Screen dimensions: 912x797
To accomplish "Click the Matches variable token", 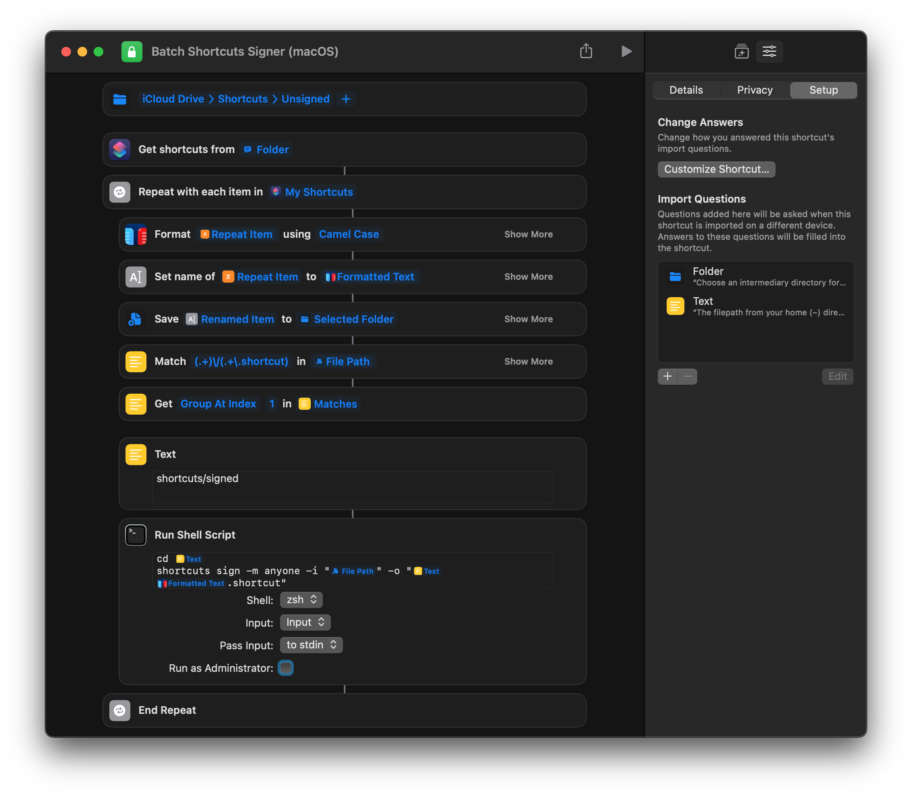I will 328,404.
